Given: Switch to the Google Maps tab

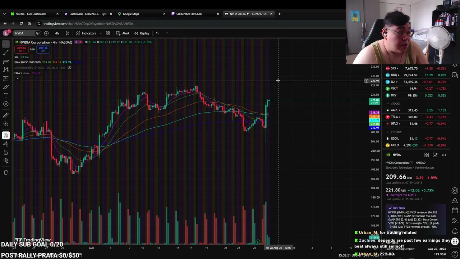Looking at the screenshot, I should click(x=141, y=14).
